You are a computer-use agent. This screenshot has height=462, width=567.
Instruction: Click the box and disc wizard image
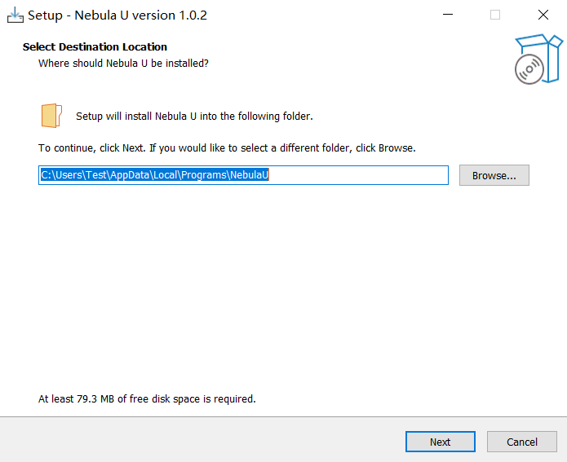click(x=538, y=59)
